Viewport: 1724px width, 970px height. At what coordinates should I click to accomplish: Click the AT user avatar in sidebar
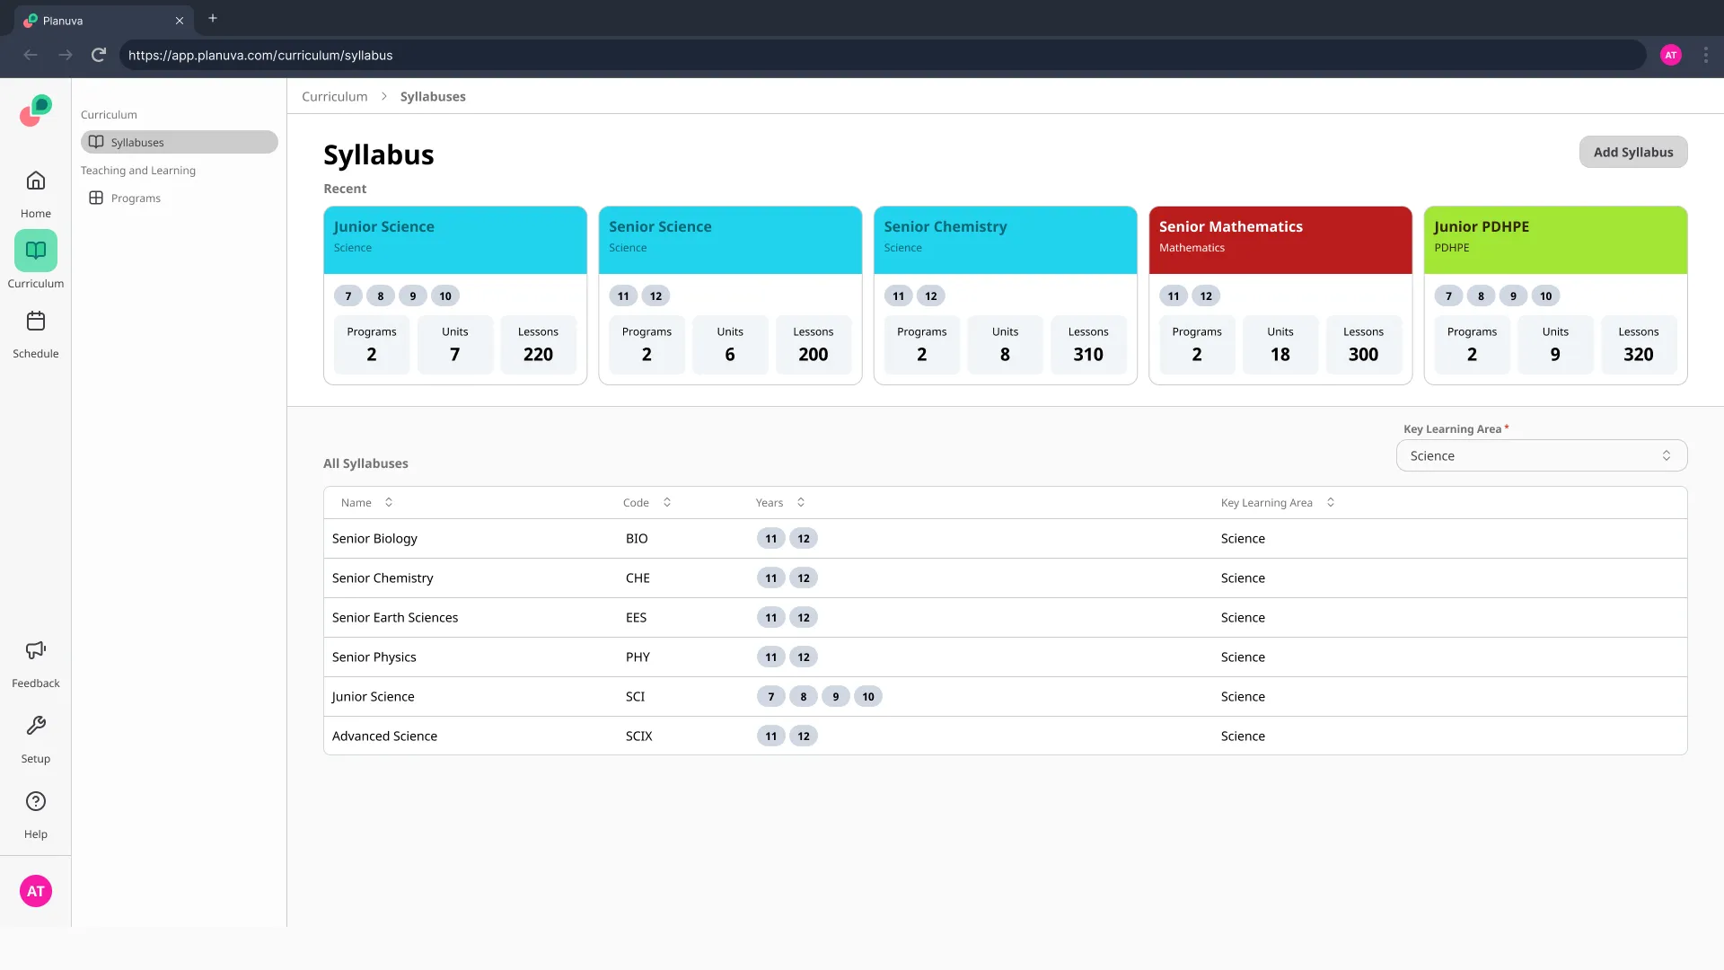point(36,891)
